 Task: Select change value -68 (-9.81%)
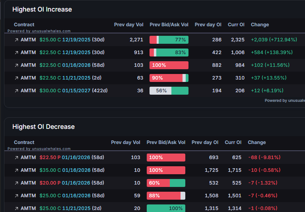pyautogui.click(x=264, y=158)
